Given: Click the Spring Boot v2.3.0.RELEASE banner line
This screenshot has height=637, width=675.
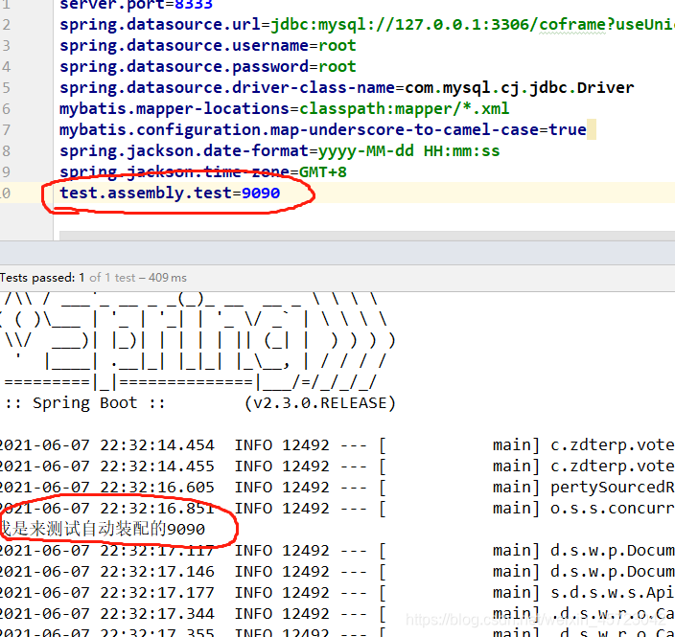Looking at the screenshot, I should point(200,403).
